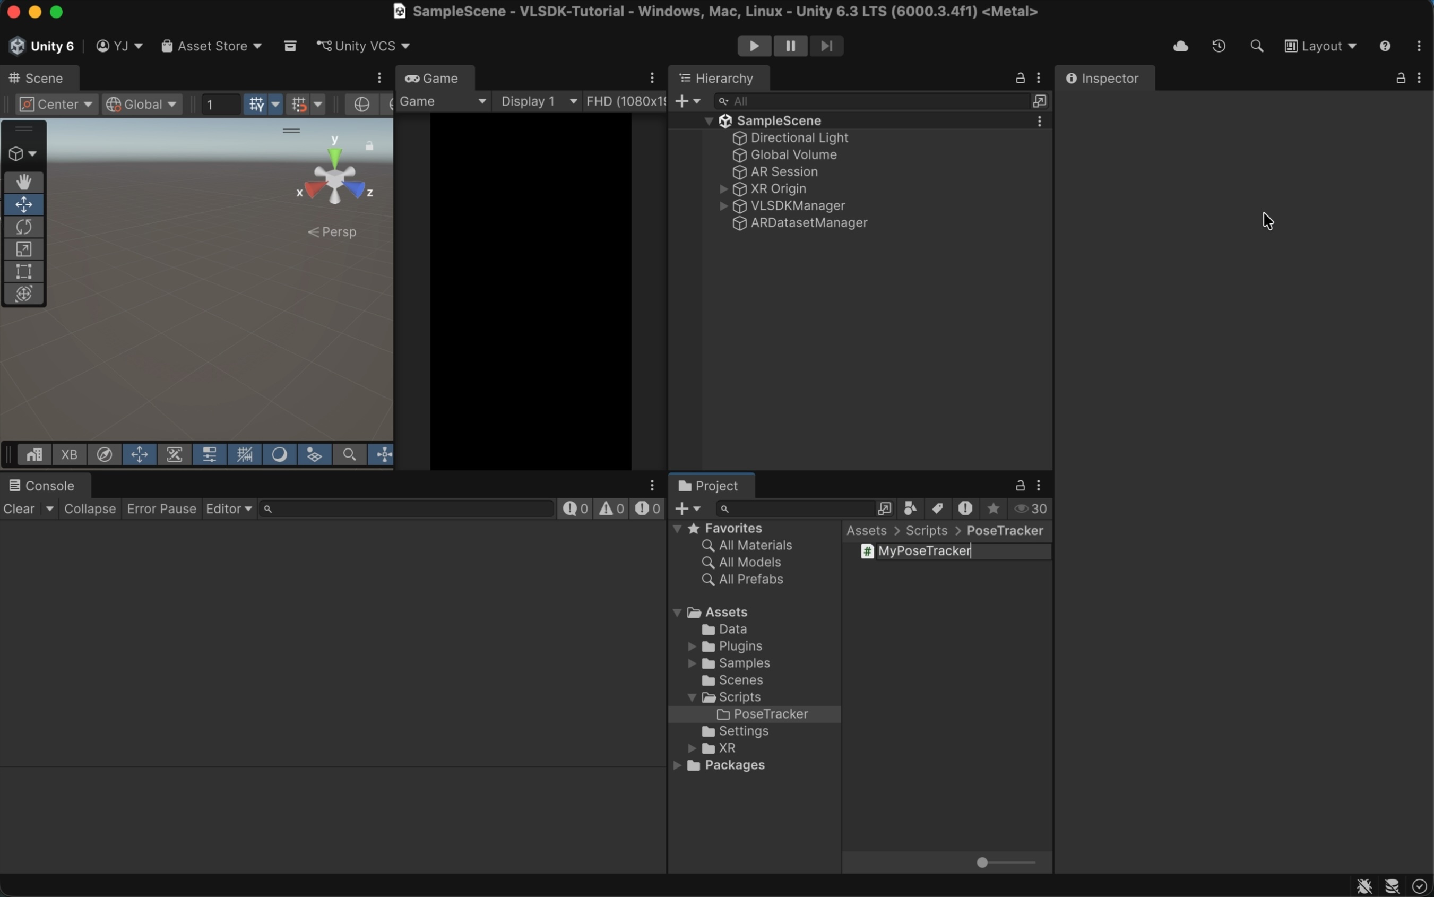Expand the VLSDKManager hierarchy item
The image size is (1434, 897).
723,206
